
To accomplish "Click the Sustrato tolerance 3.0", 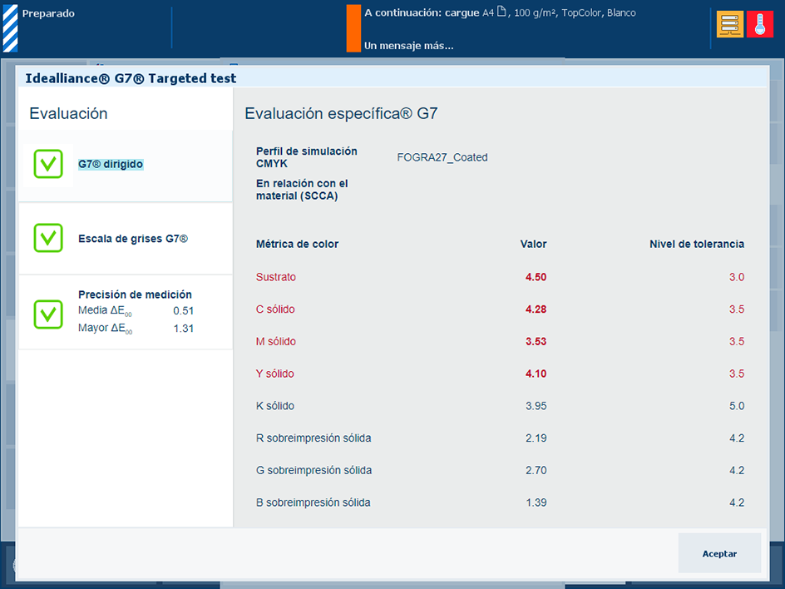I will coord(737,277).
